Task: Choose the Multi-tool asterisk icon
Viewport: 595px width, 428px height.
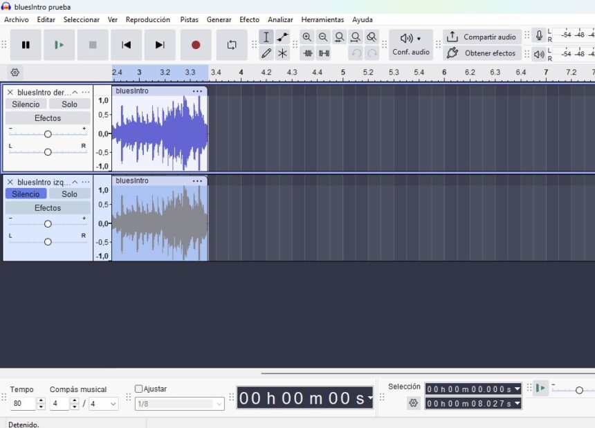Action: click(x=283, y=53)
